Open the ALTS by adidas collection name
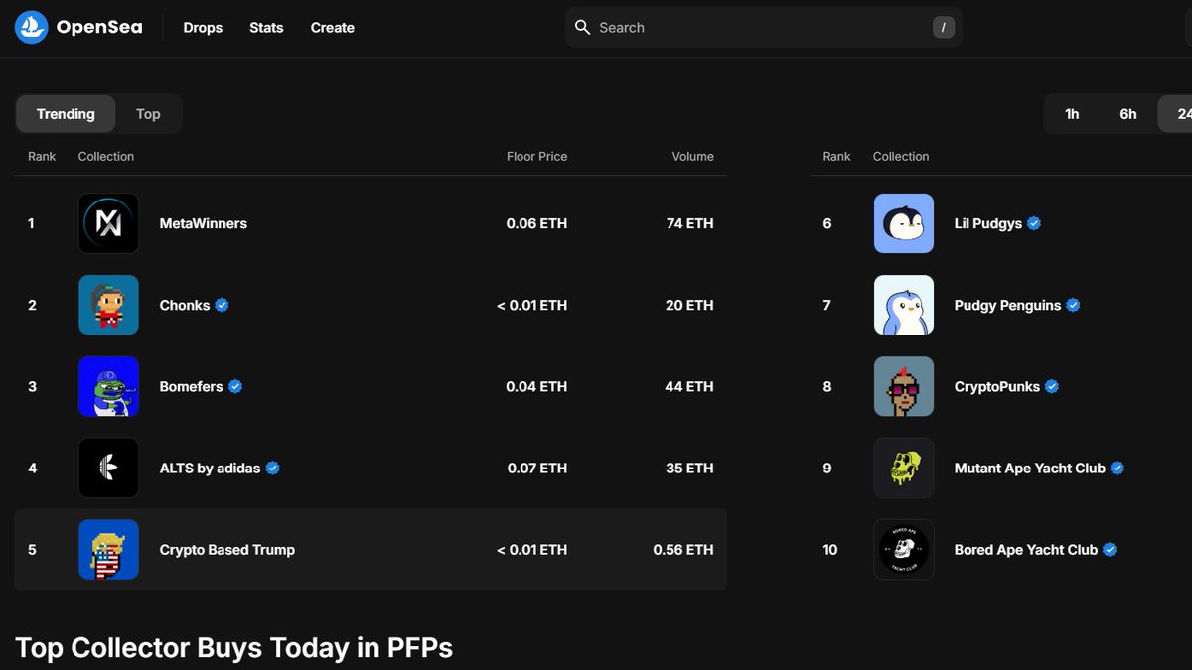The image size is (1192, 670). 210,468
